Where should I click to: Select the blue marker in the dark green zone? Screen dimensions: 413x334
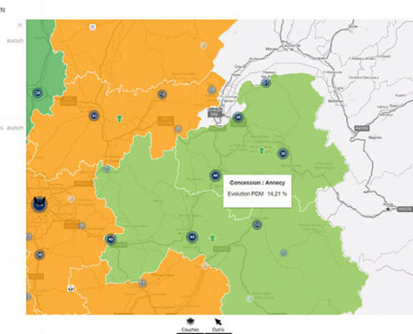click(38, 93)
